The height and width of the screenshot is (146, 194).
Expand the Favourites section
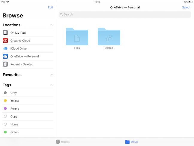52,75
